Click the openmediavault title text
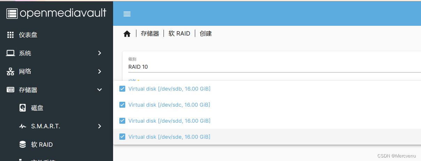421x161 pixels. pos(63,13)
